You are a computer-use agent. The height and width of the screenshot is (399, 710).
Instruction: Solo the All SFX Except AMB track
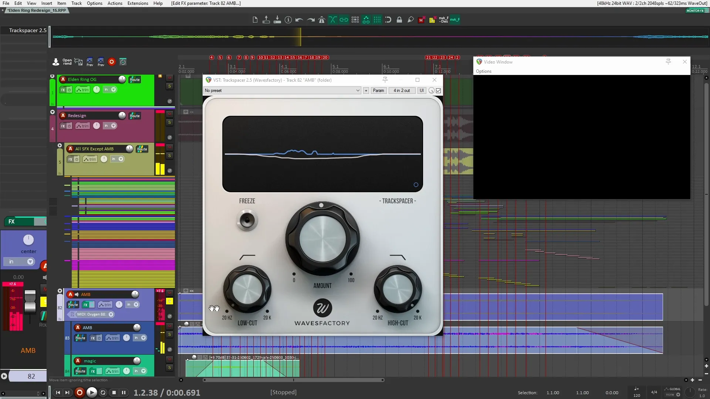point(170,156)
